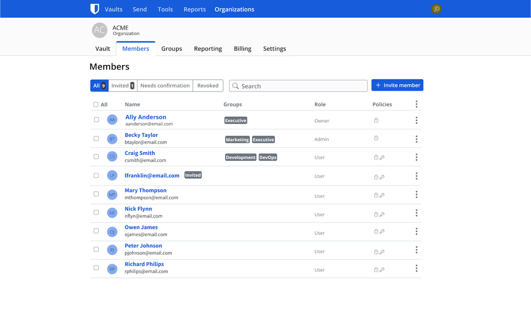This screenshot has width=531, height=321.
Task: Click the CS avatar for Craig Smith
Action: click(112, 157)
